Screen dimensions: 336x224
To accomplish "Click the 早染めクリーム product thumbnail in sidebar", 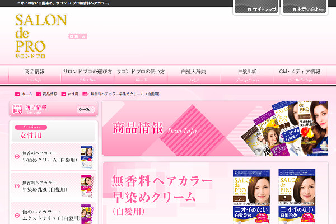I will 87,157.
